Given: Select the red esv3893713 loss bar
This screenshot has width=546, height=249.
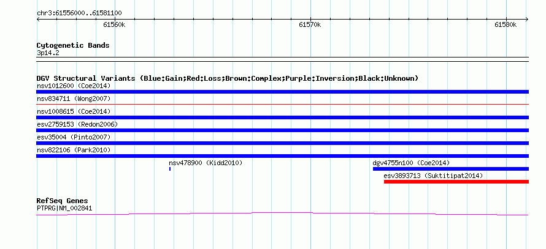Looking at the screenshot, I should [x=456, y=182].
